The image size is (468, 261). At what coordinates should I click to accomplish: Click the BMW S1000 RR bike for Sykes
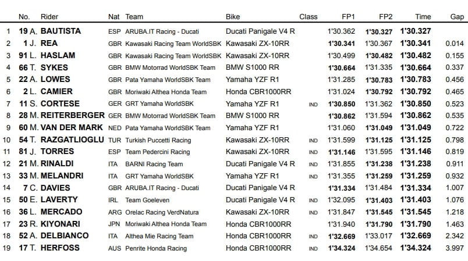(251, 67)
